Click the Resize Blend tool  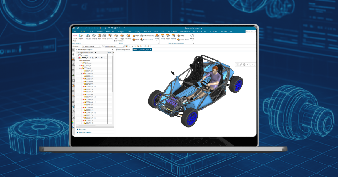click(x=183, y=40)
